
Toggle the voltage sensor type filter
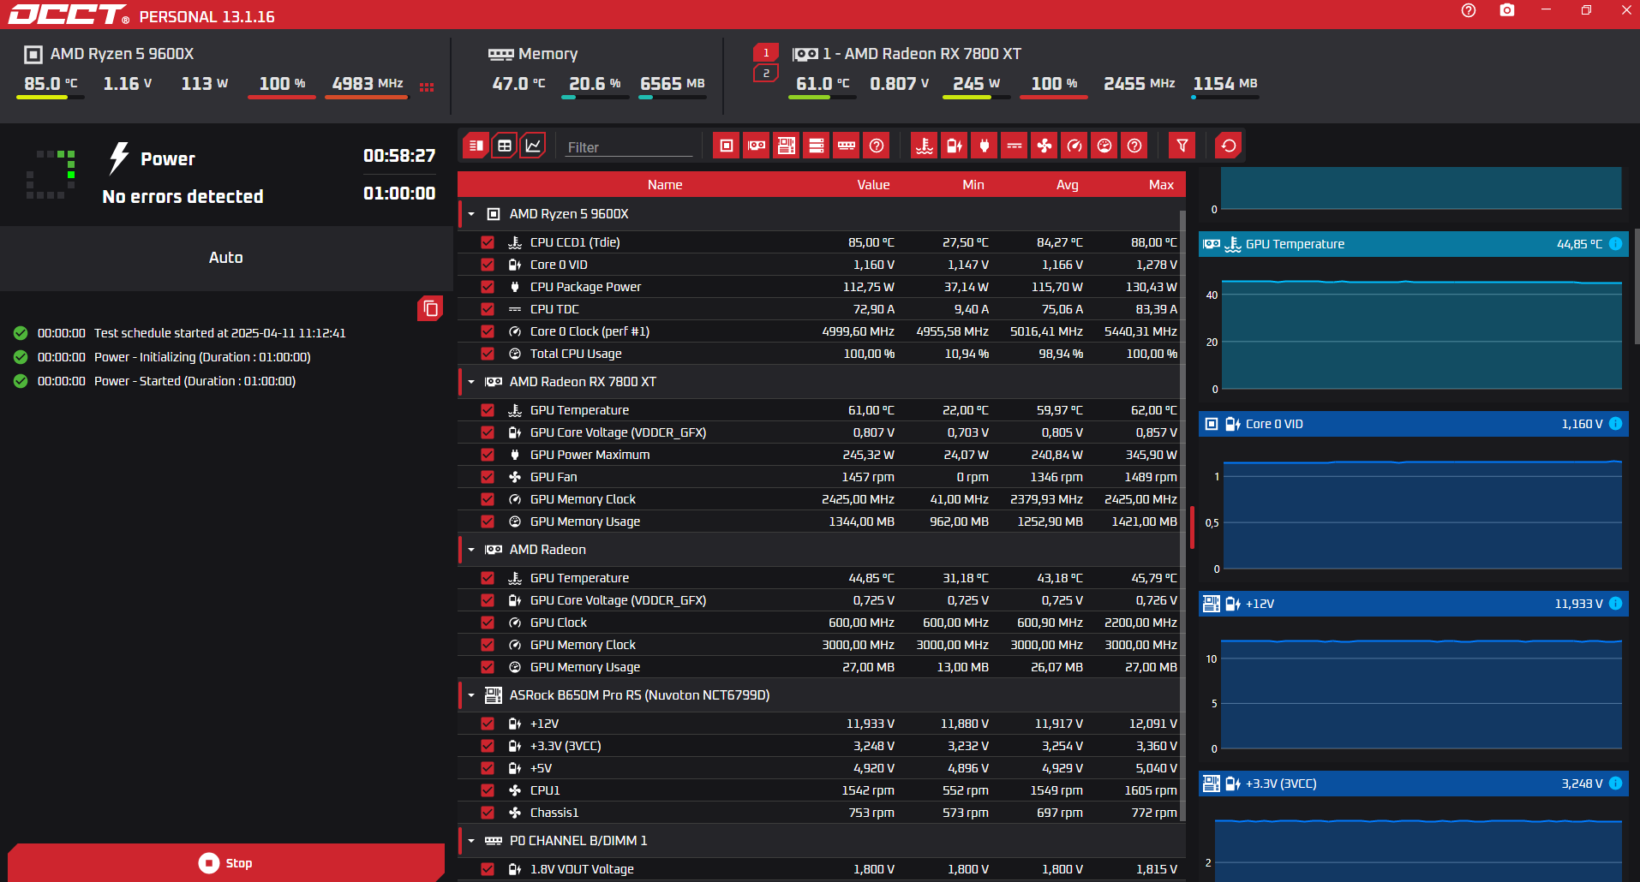(955, 146)
